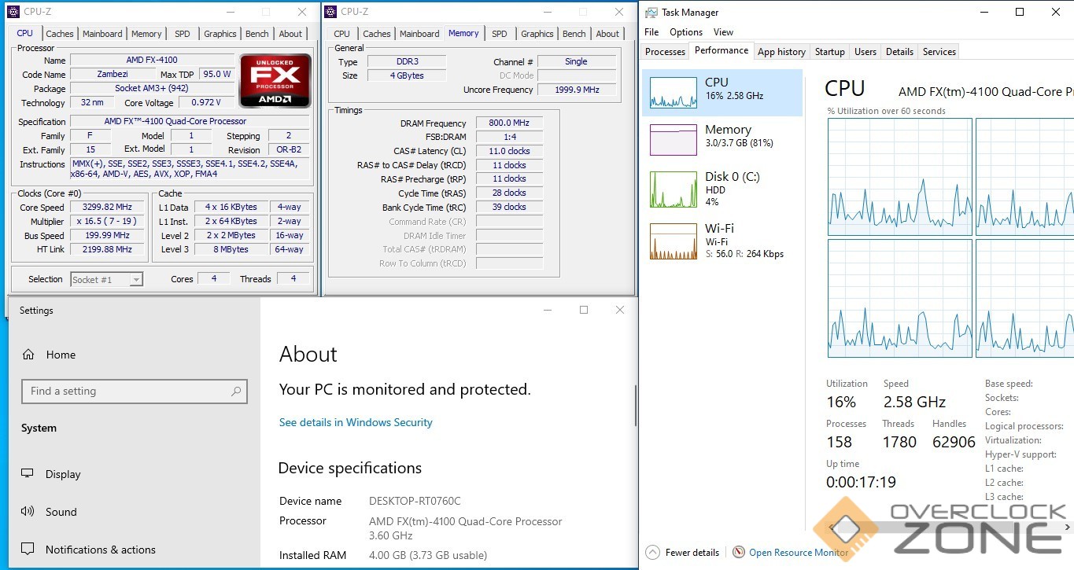Select the Memory usage graph thumbnail

(x=673, y=140)
